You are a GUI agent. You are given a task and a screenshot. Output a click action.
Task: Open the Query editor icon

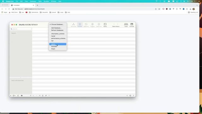click(105, 25)
